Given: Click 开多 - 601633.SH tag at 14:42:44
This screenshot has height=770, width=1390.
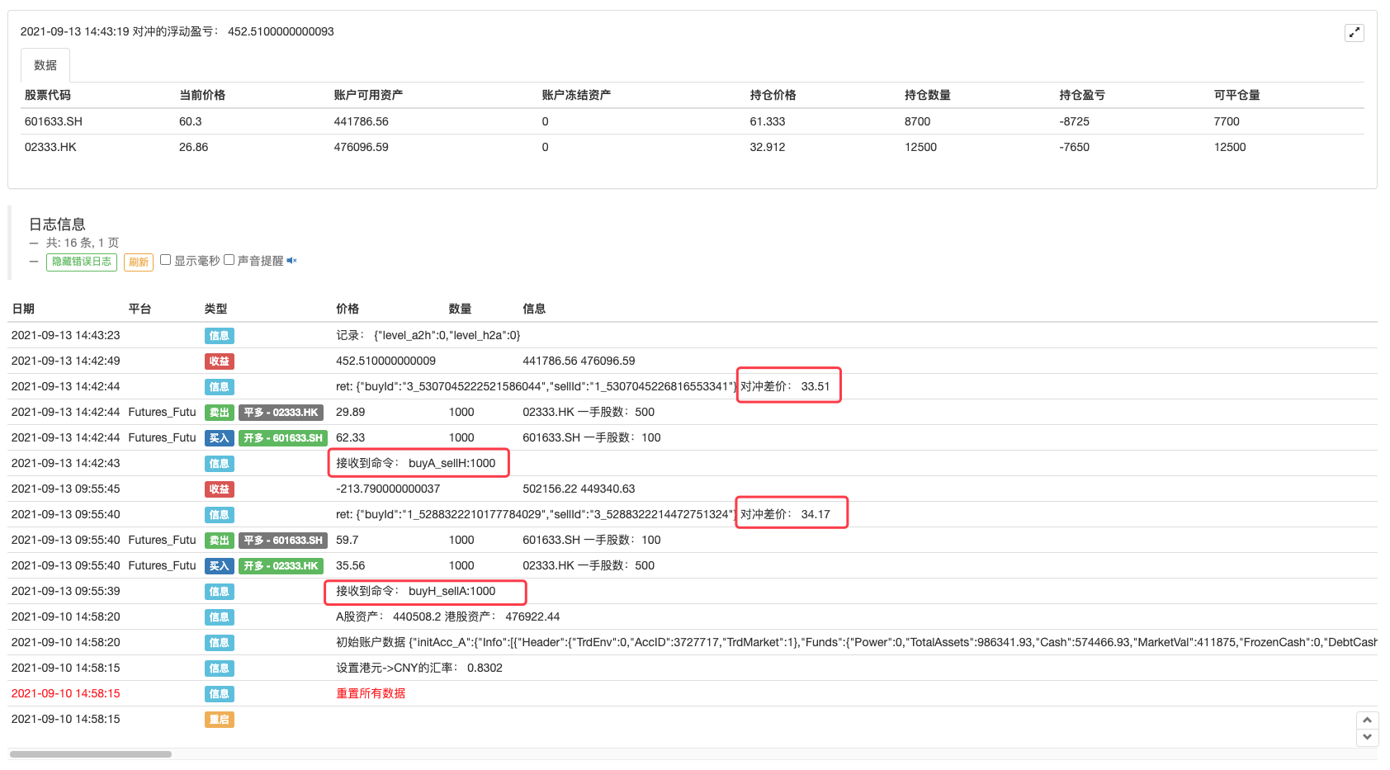Looking at the screenshot, I should point(283,438).
